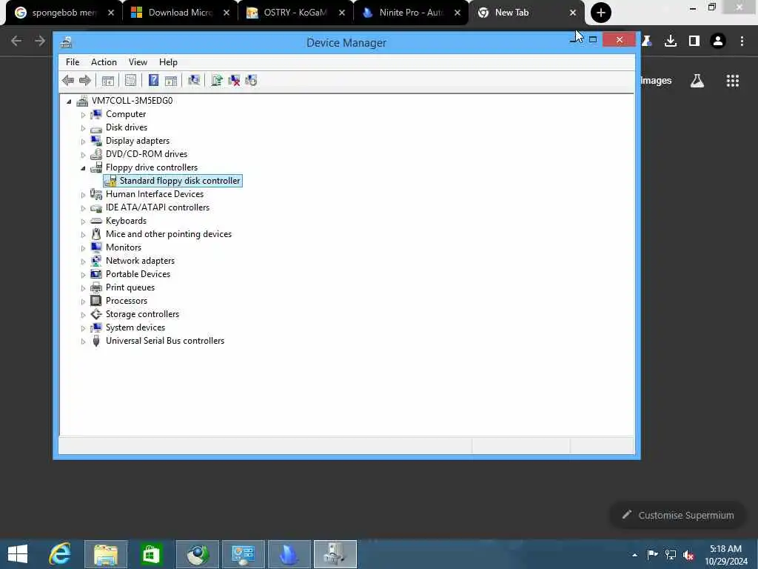Click the browser back navigation arrow
This screenshot has height=569, width=758.
[x=16, y=41]
